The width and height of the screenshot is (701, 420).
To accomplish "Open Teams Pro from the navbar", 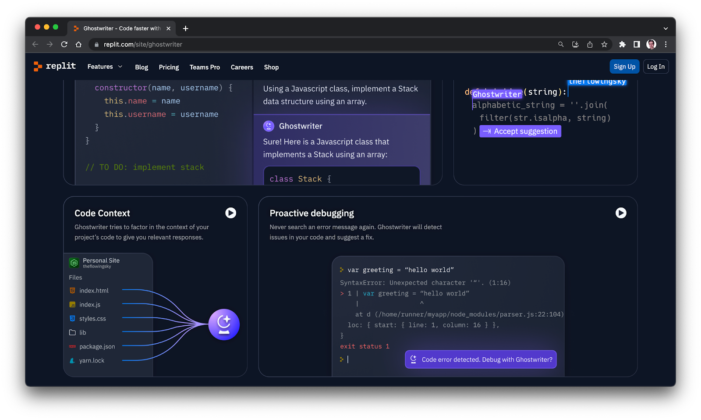I will coord(205,67).
